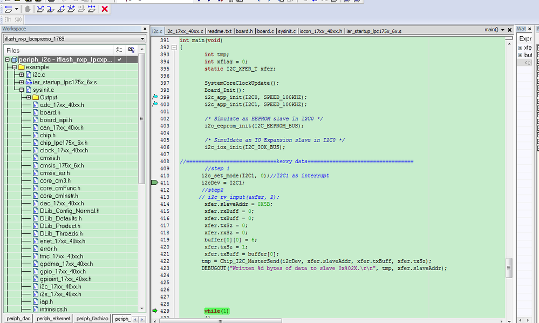Click the Next Statement debug icon
Image resolution: width=539 pixels, height=323 pixels.
point(71,9)
